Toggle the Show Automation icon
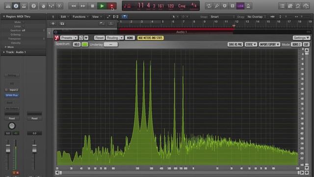Screen dimensions: 314x177 [x=108, y=17]
